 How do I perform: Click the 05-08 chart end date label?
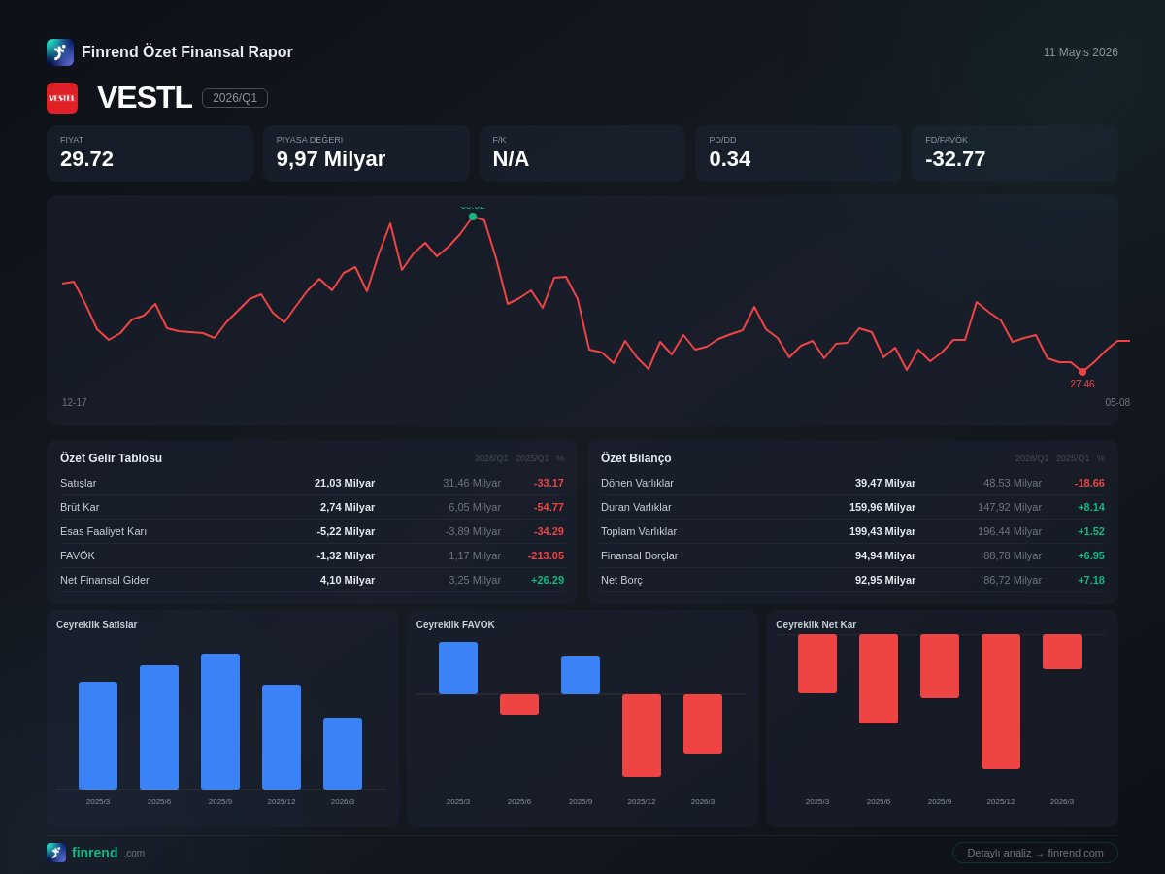[1117, 402]
